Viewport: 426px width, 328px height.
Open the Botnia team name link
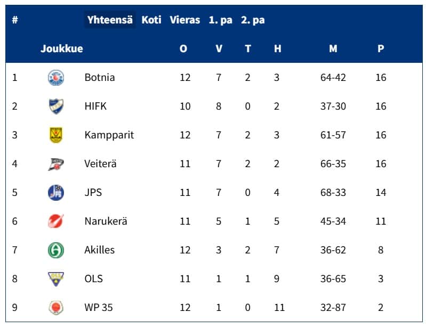pyautogui.click(x=100, y=78)
